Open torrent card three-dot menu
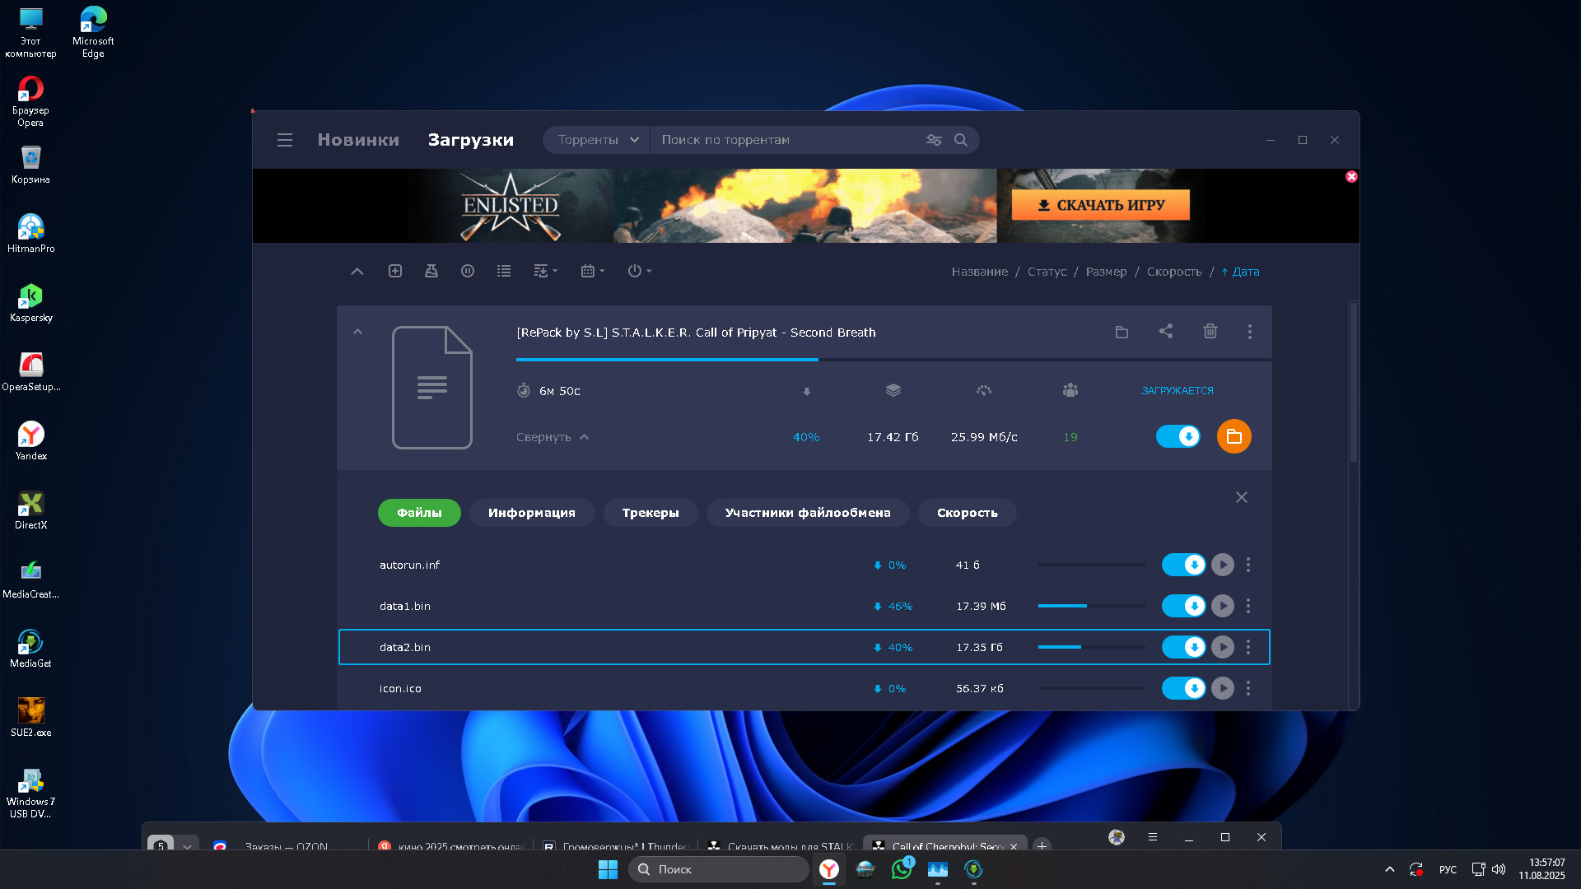 pyautogui.click(x=1250, y=332)
